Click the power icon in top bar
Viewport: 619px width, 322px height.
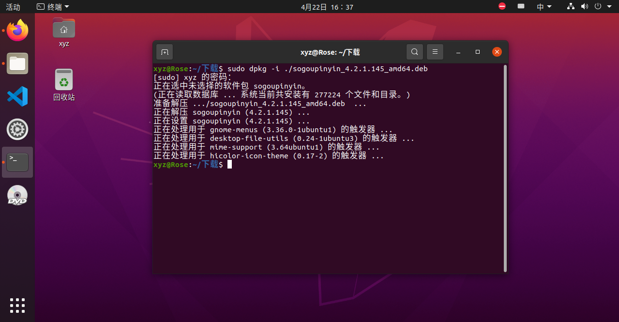(598, 6)
